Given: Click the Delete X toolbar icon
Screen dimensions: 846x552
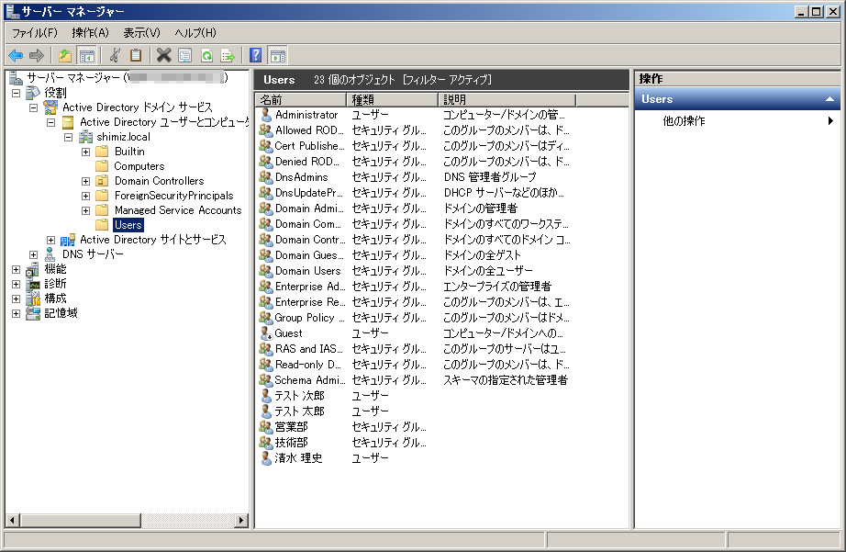Looking at the screenshot, I should (163, 56).
